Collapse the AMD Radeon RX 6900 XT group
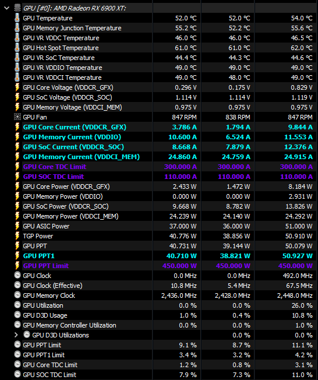Image resolution: width=318 pixels, height=380 pixels. pyautogui.click(x=7, y=8)
